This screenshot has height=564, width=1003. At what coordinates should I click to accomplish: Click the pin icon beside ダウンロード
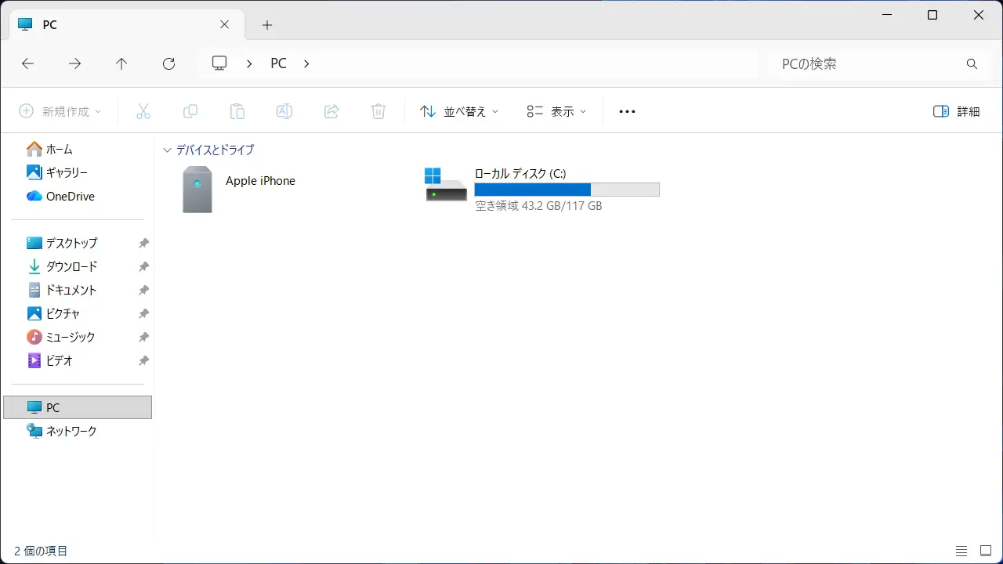click(143, 267)
